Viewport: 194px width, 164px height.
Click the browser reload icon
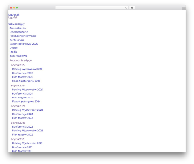click(126, 8)
